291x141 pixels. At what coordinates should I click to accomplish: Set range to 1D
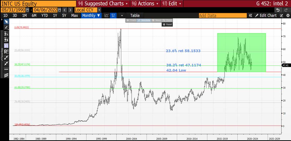tap(5, 16)
